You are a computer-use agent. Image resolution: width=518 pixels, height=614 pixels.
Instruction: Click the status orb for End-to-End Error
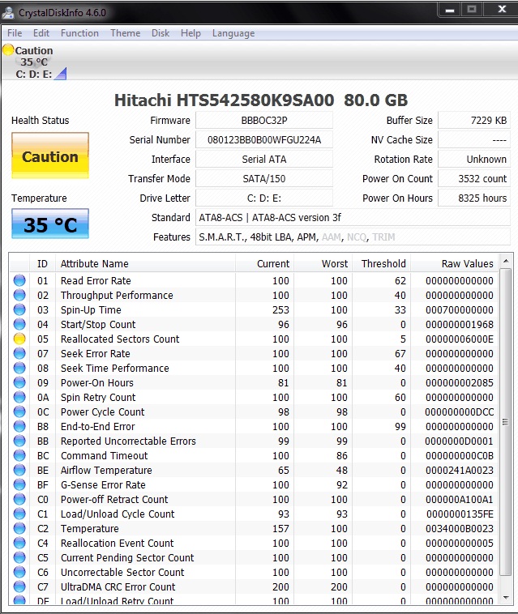tap(19, 426)
